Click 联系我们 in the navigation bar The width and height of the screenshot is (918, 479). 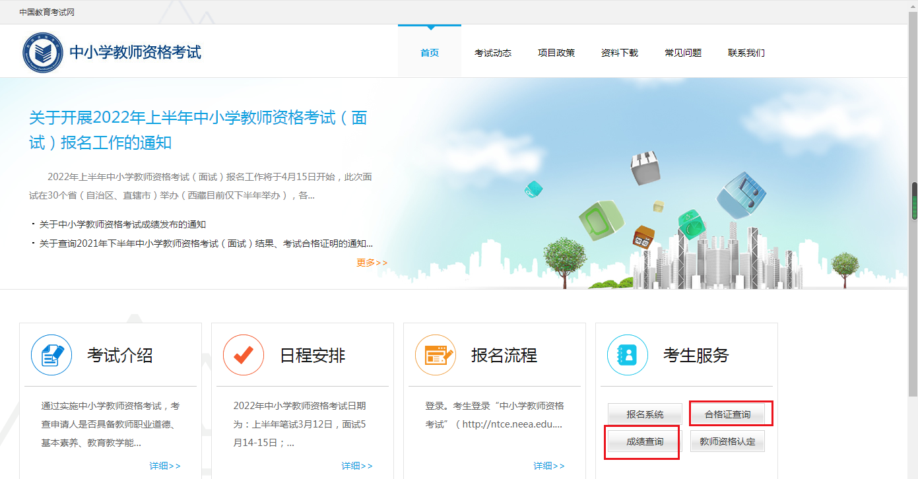coord(746,53)
